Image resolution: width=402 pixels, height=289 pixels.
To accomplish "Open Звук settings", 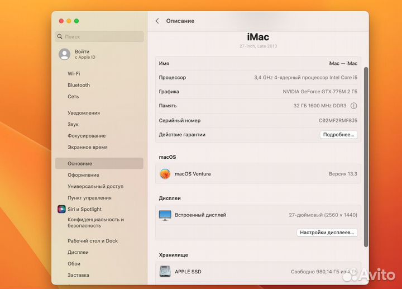I will [99, 124].
